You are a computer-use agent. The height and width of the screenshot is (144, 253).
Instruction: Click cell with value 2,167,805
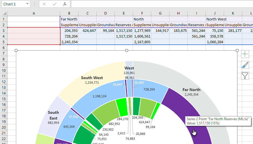142,42
